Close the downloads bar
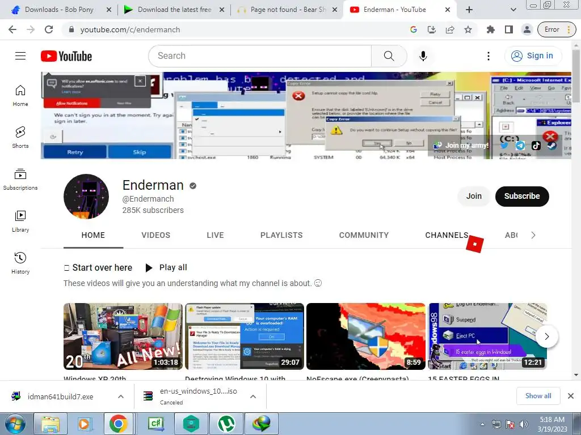Image resolution: width=581 pixels, height=435 pixels. tap(571, 396)
